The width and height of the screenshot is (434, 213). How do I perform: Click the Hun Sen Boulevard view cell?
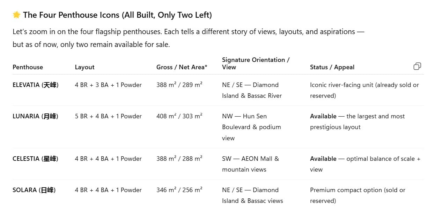point(251,127)
